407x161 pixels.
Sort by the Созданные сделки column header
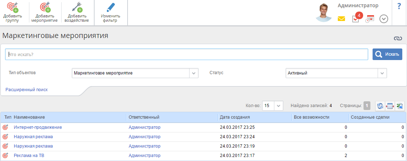370,118
